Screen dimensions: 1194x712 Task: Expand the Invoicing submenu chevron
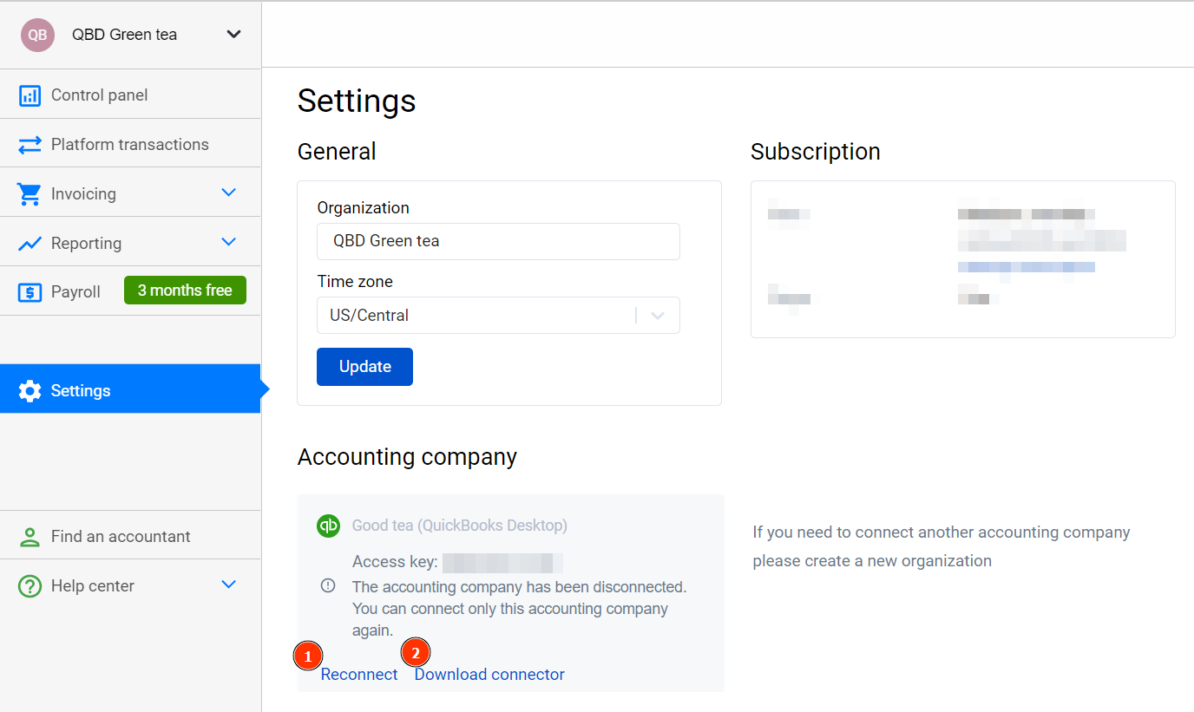tap(229, 193)
